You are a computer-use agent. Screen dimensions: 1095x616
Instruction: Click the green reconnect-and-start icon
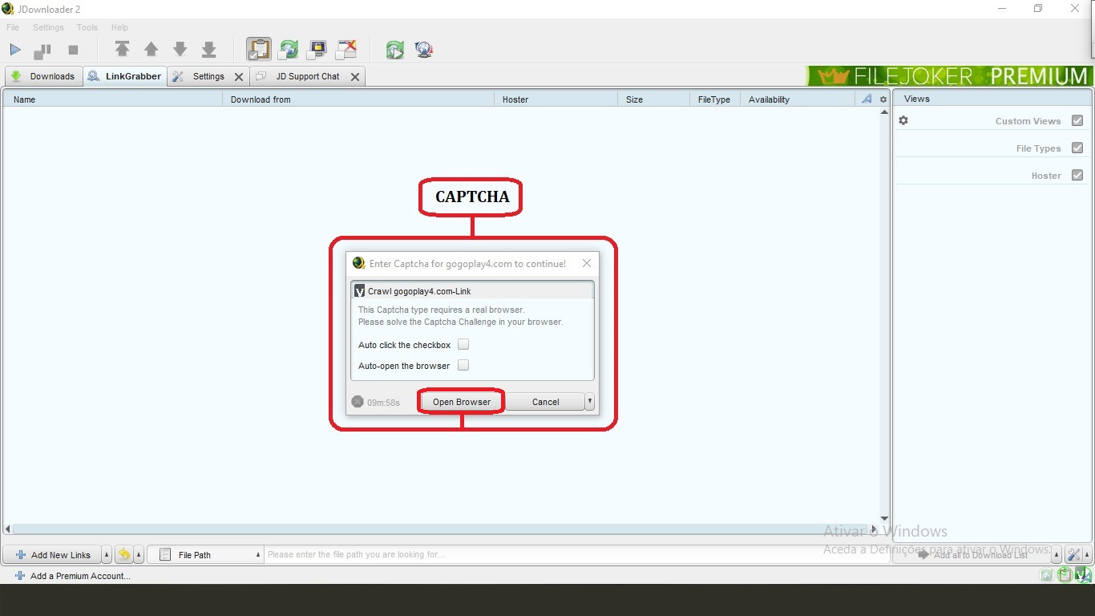pyautogui.click(x=394, y=50)
